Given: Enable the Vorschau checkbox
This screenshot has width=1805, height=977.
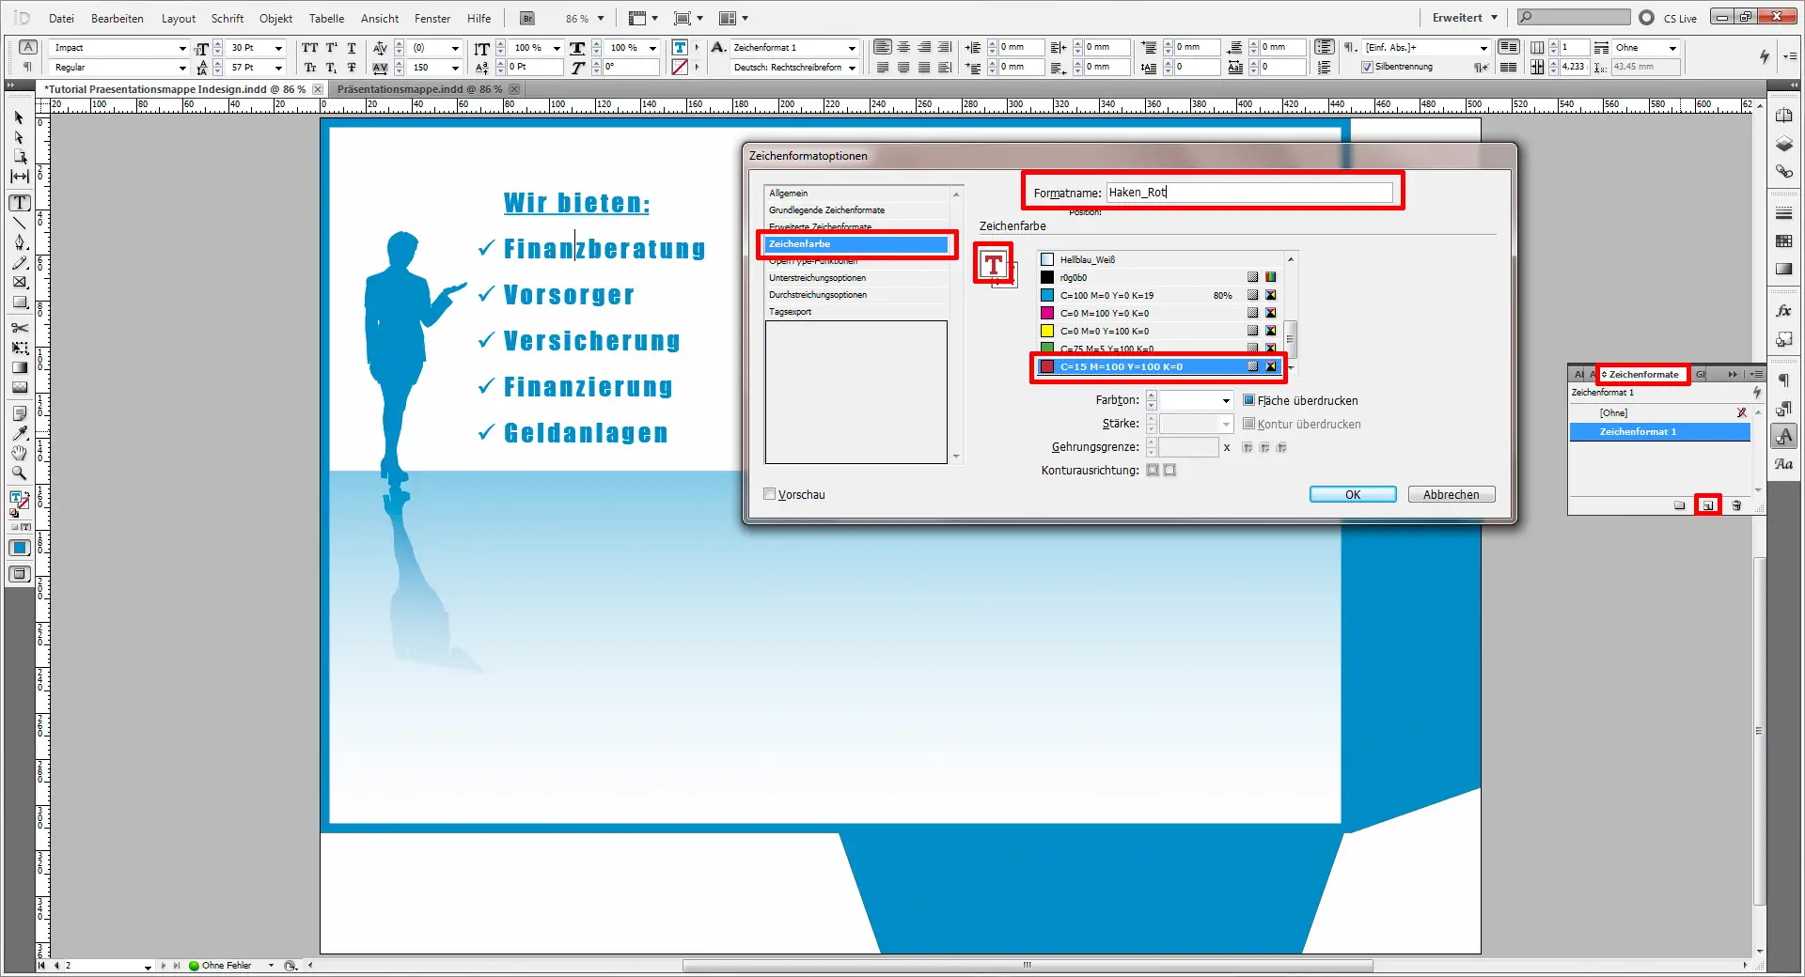Looking at the screenshot, I should click(770, 493).
